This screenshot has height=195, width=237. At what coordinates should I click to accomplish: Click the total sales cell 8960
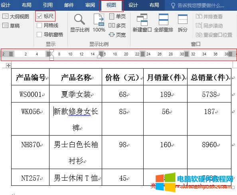(x=209, y=152)
